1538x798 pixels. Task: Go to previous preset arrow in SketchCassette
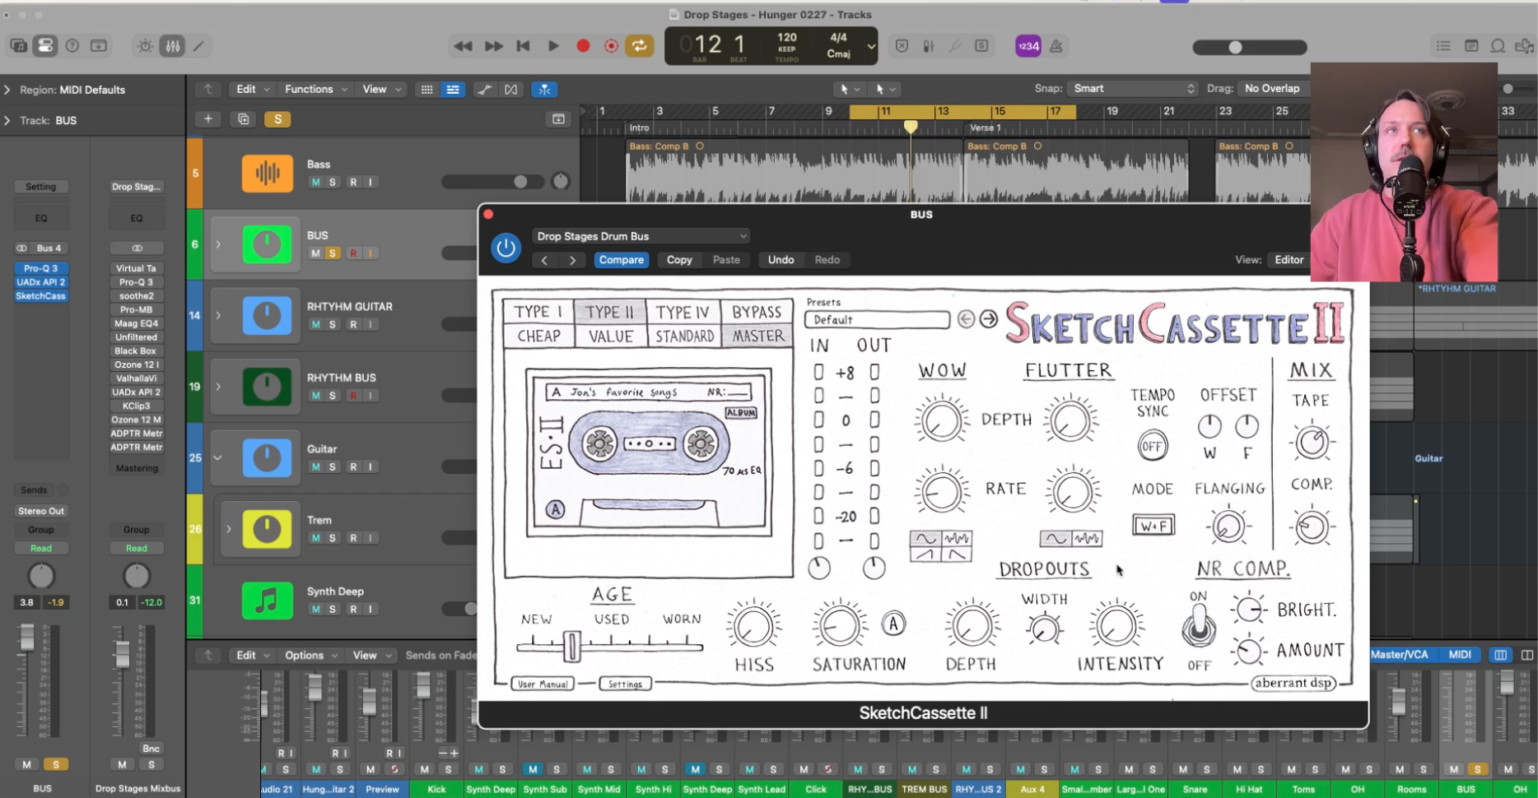[966, 319]
